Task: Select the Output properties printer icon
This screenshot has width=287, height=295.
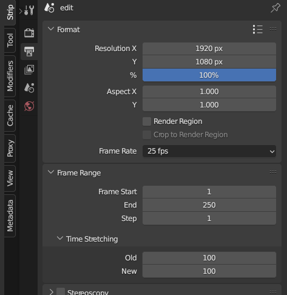Action: pyautogui.click(x=29, y=52)
